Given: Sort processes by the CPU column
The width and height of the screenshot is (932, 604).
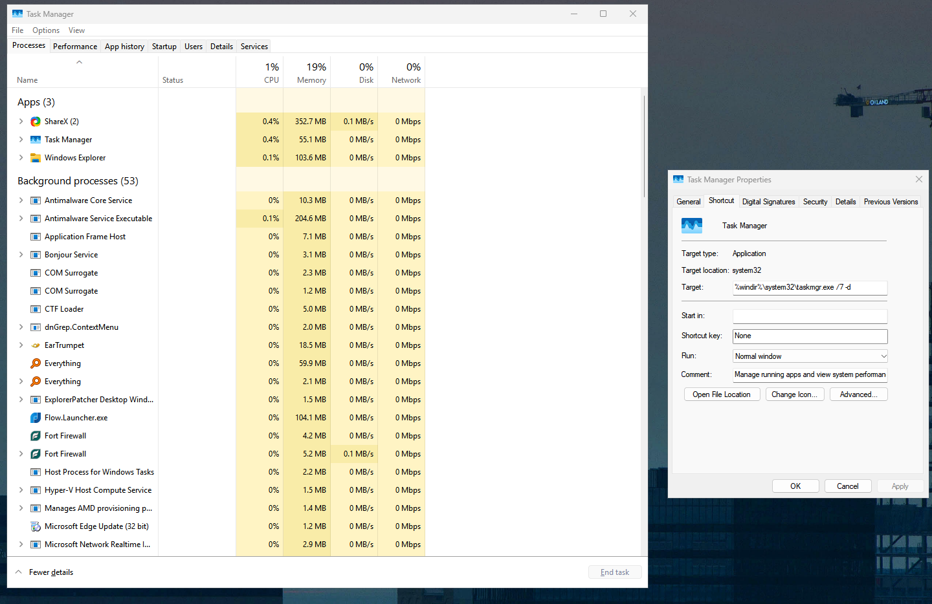Looking at the screenshot, I should (x=260, y=72).
